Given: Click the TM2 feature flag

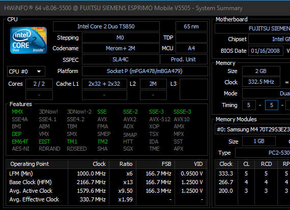Looking at the screenshot, I should point(103,142).
